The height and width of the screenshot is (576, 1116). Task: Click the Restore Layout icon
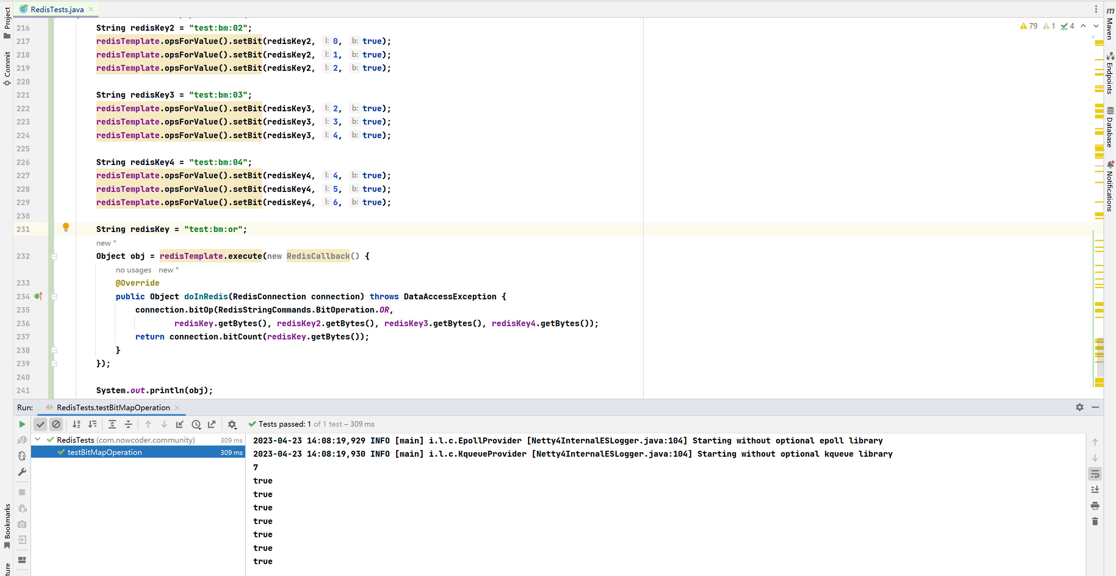[22, 560]
